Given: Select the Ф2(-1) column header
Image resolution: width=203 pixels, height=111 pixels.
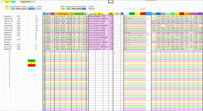Looking at the screenshot, I should [x=191, y=14].
